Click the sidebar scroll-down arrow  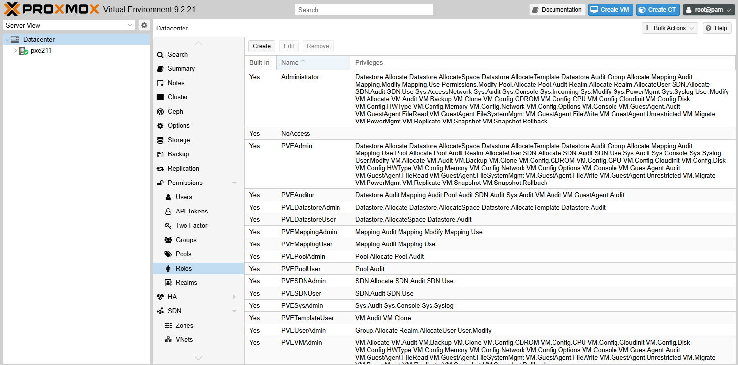(198, 358)
